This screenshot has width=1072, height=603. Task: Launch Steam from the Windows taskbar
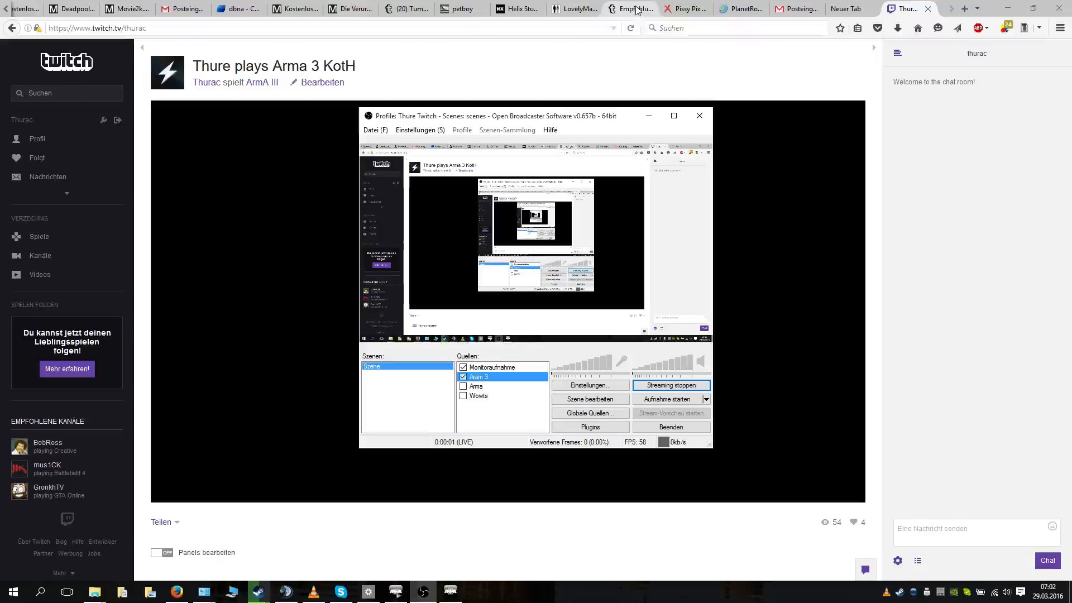(259, 592)
